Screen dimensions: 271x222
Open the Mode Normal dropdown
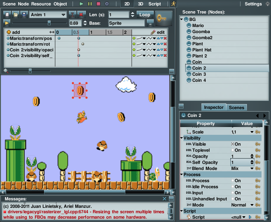(x=252, y=205)
